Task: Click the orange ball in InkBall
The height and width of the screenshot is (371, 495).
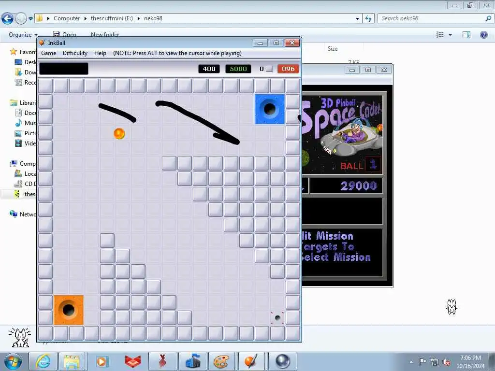Action: 119,133
